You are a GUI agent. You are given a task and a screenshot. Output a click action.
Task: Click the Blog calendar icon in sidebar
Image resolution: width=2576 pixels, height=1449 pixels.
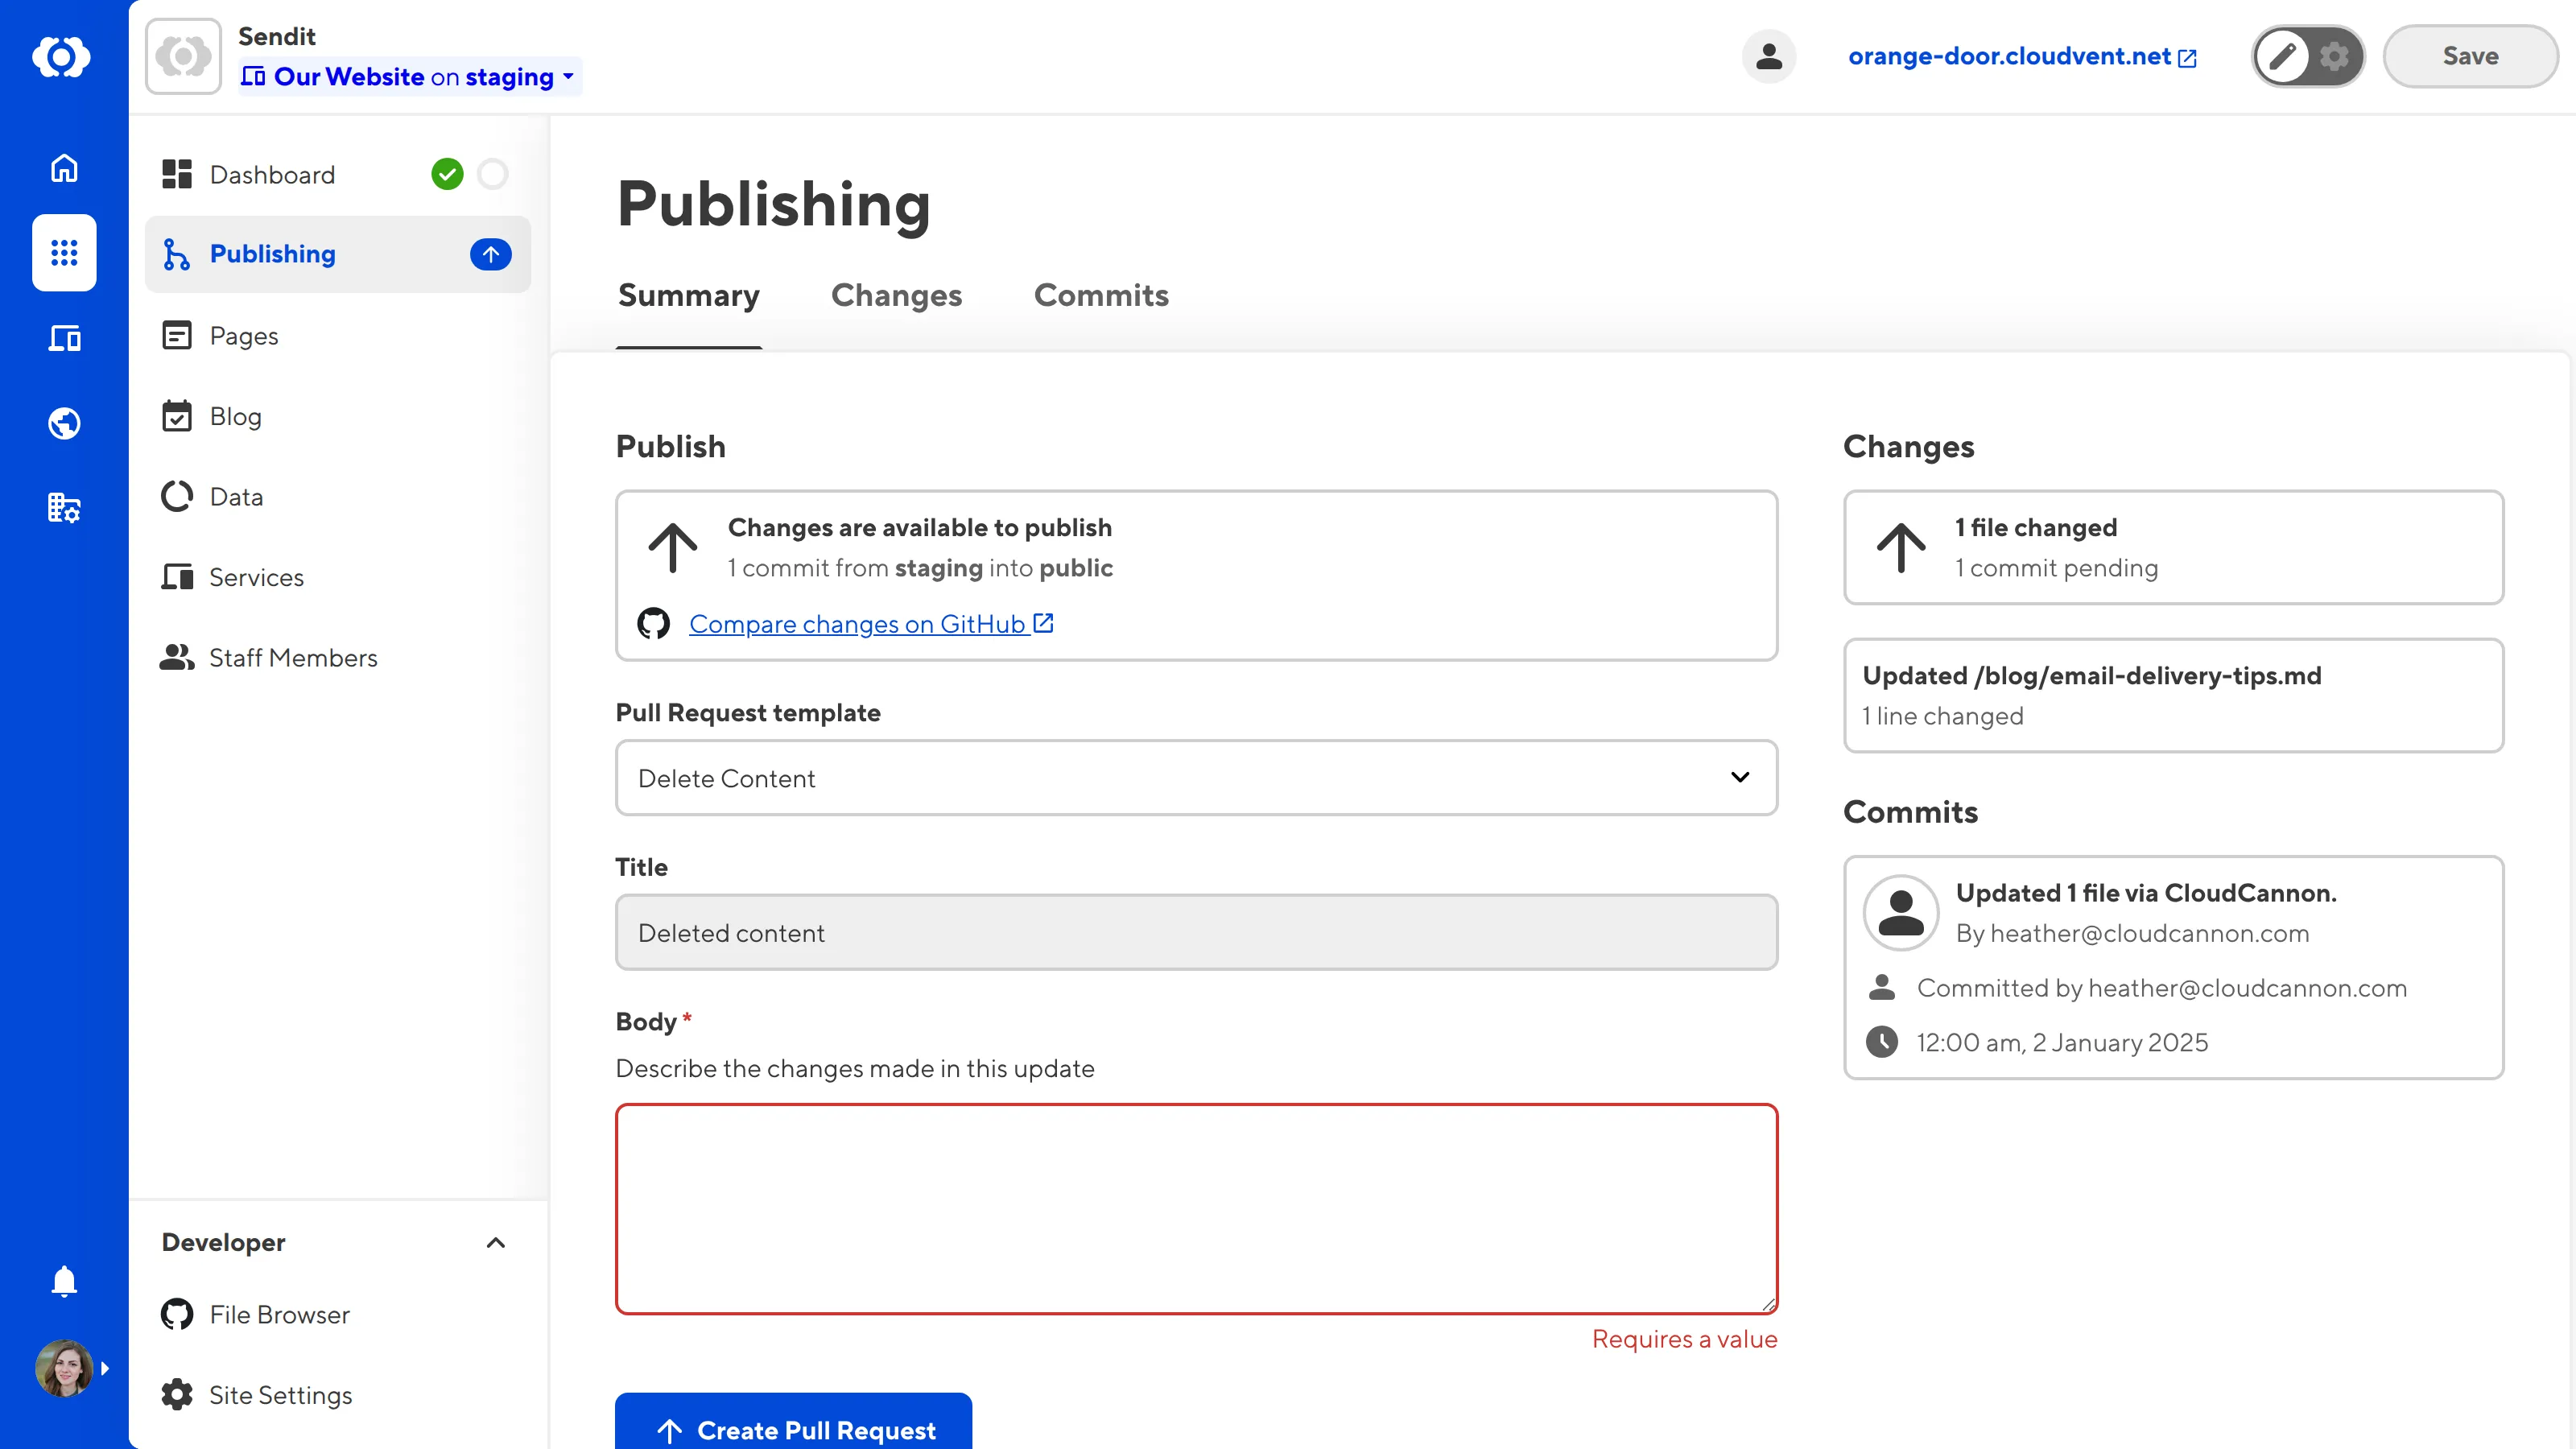click(x=177, y=416)
